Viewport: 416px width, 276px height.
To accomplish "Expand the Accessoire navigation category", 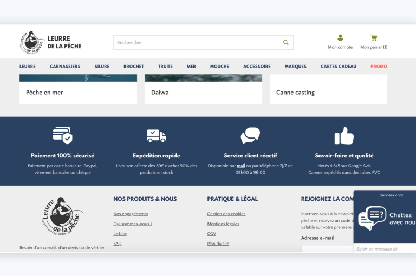I will coord(257,67).
